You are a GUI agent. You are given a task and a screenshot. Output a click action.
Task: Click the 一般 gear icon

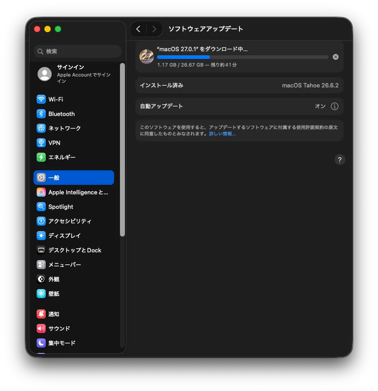[x=41, y=178]
